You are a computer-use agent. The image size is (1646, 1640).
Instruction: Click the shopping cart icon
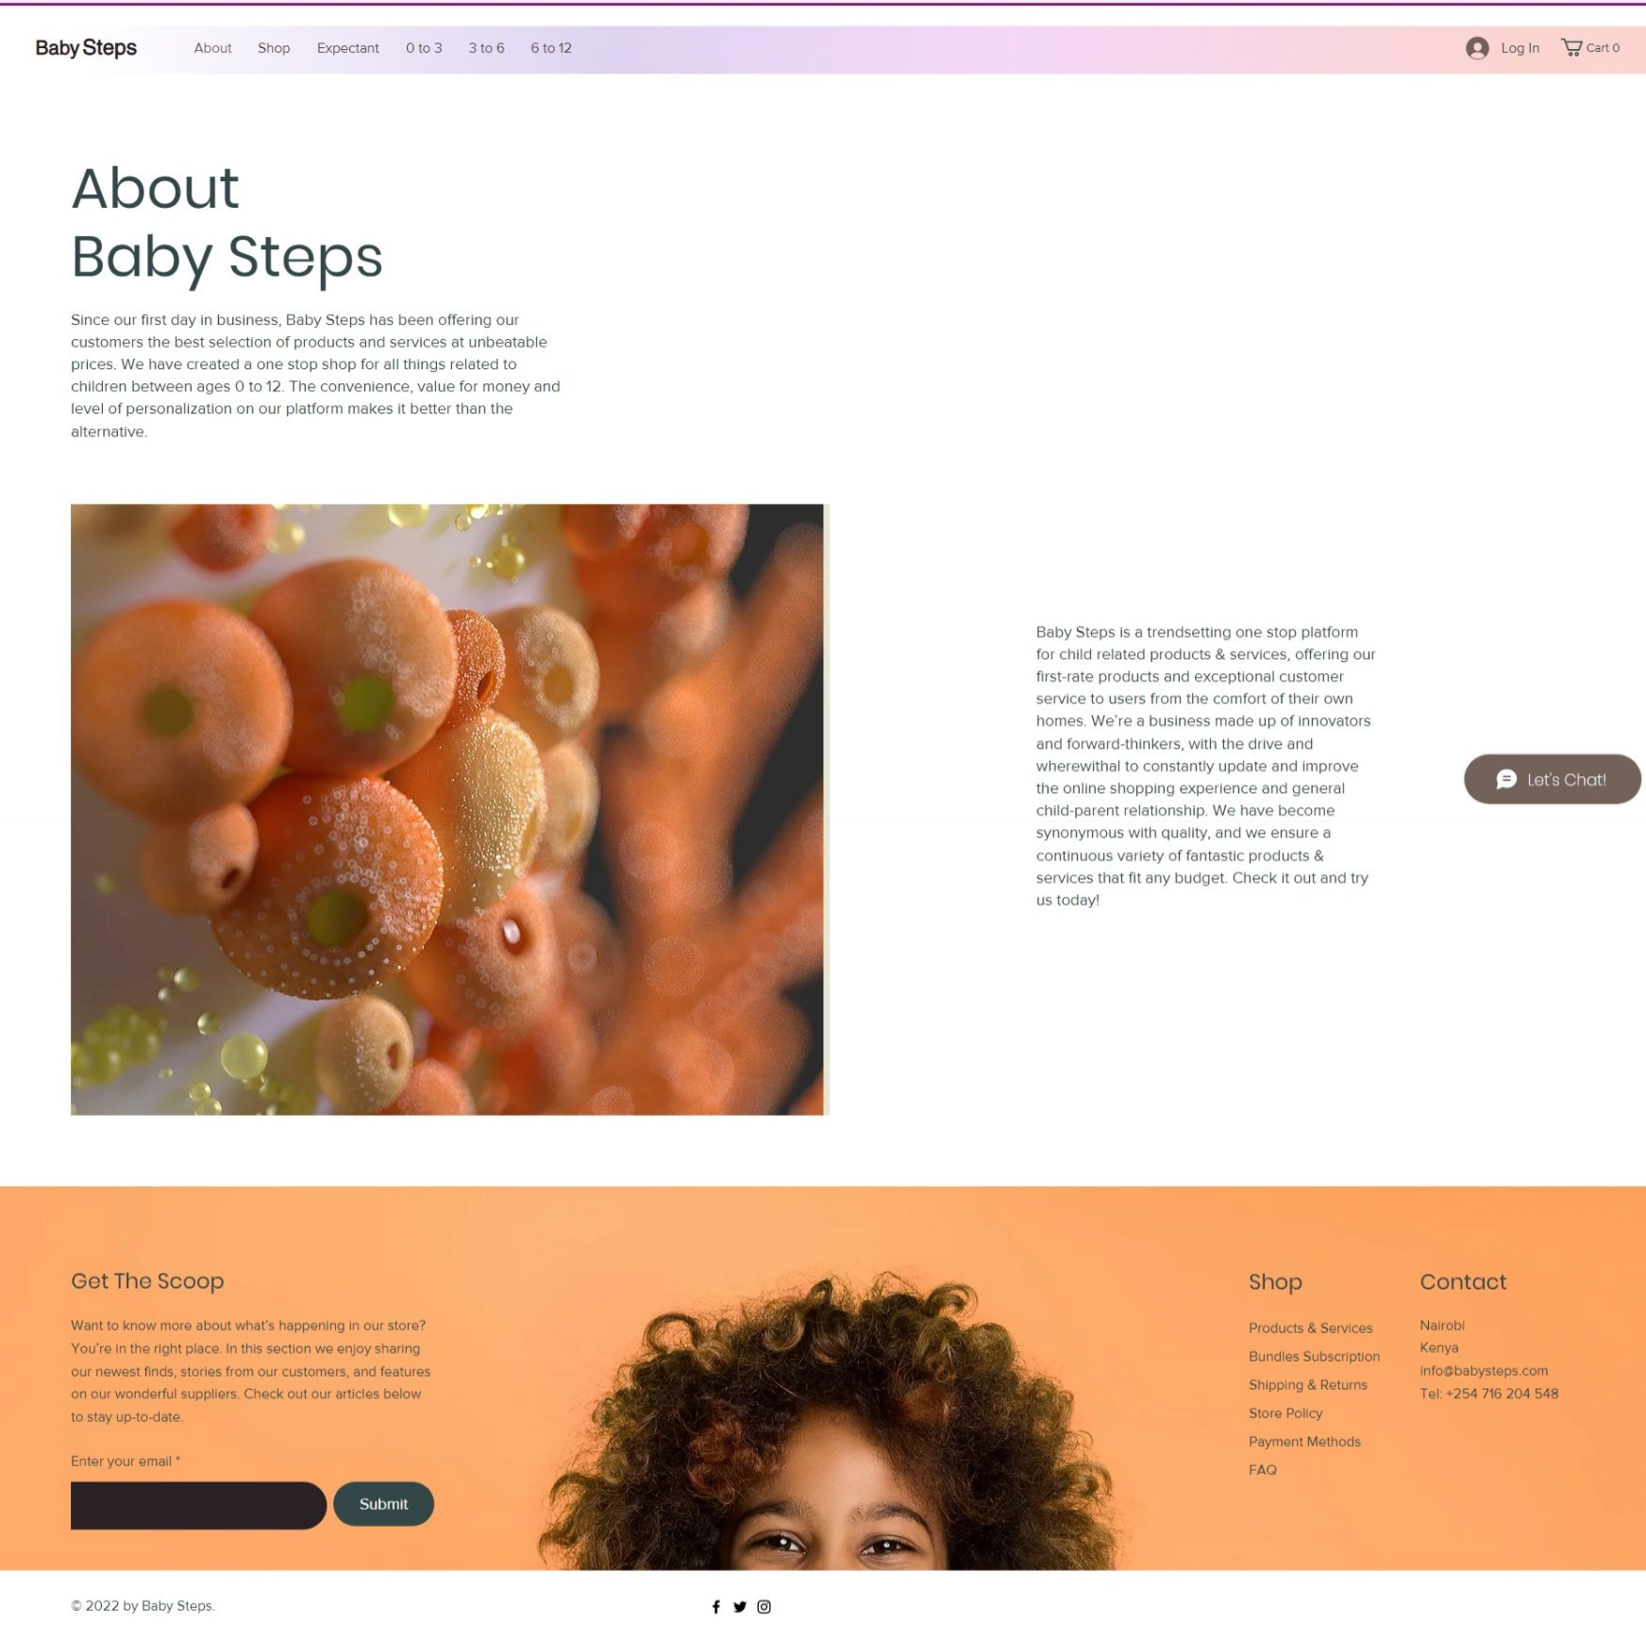click(x=1571, y=47)
